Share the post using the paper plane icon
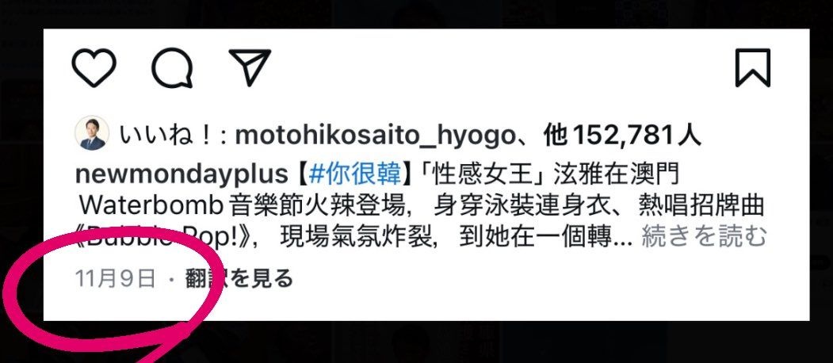The image size is (833, 363). (x=250, y=67)
